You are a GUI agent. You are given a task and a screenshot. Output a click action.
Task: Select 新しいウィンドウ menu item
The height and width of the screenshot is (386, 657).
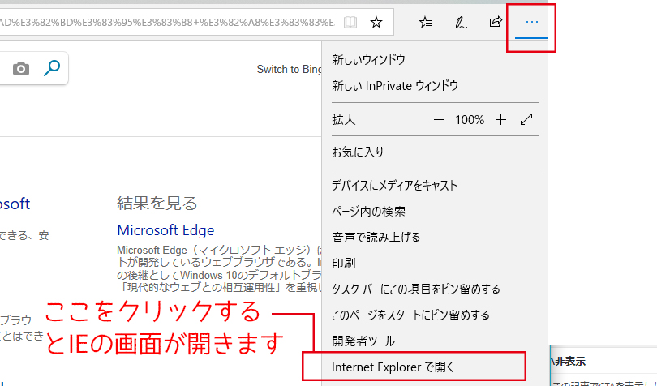point(435,59)
